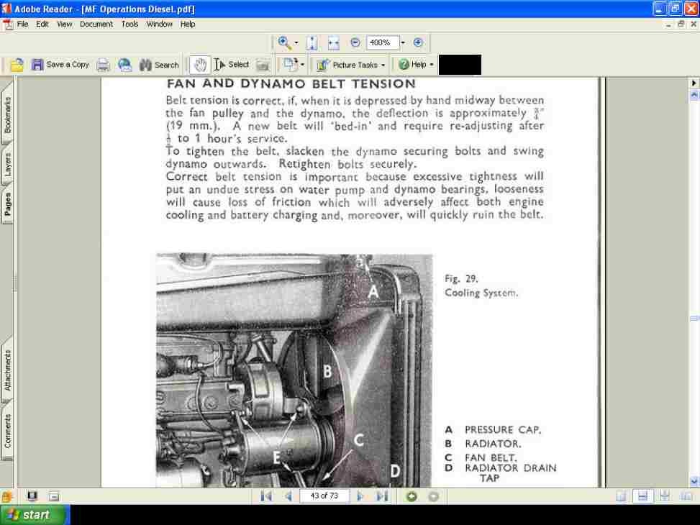Expand the Help dropdown arrow
This screenshot has width=700, height=525.
click(x=432, y=65)
